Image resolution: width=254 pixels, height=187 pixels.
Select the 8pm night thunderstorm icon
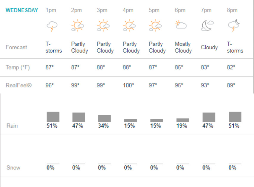click(234, 25)
